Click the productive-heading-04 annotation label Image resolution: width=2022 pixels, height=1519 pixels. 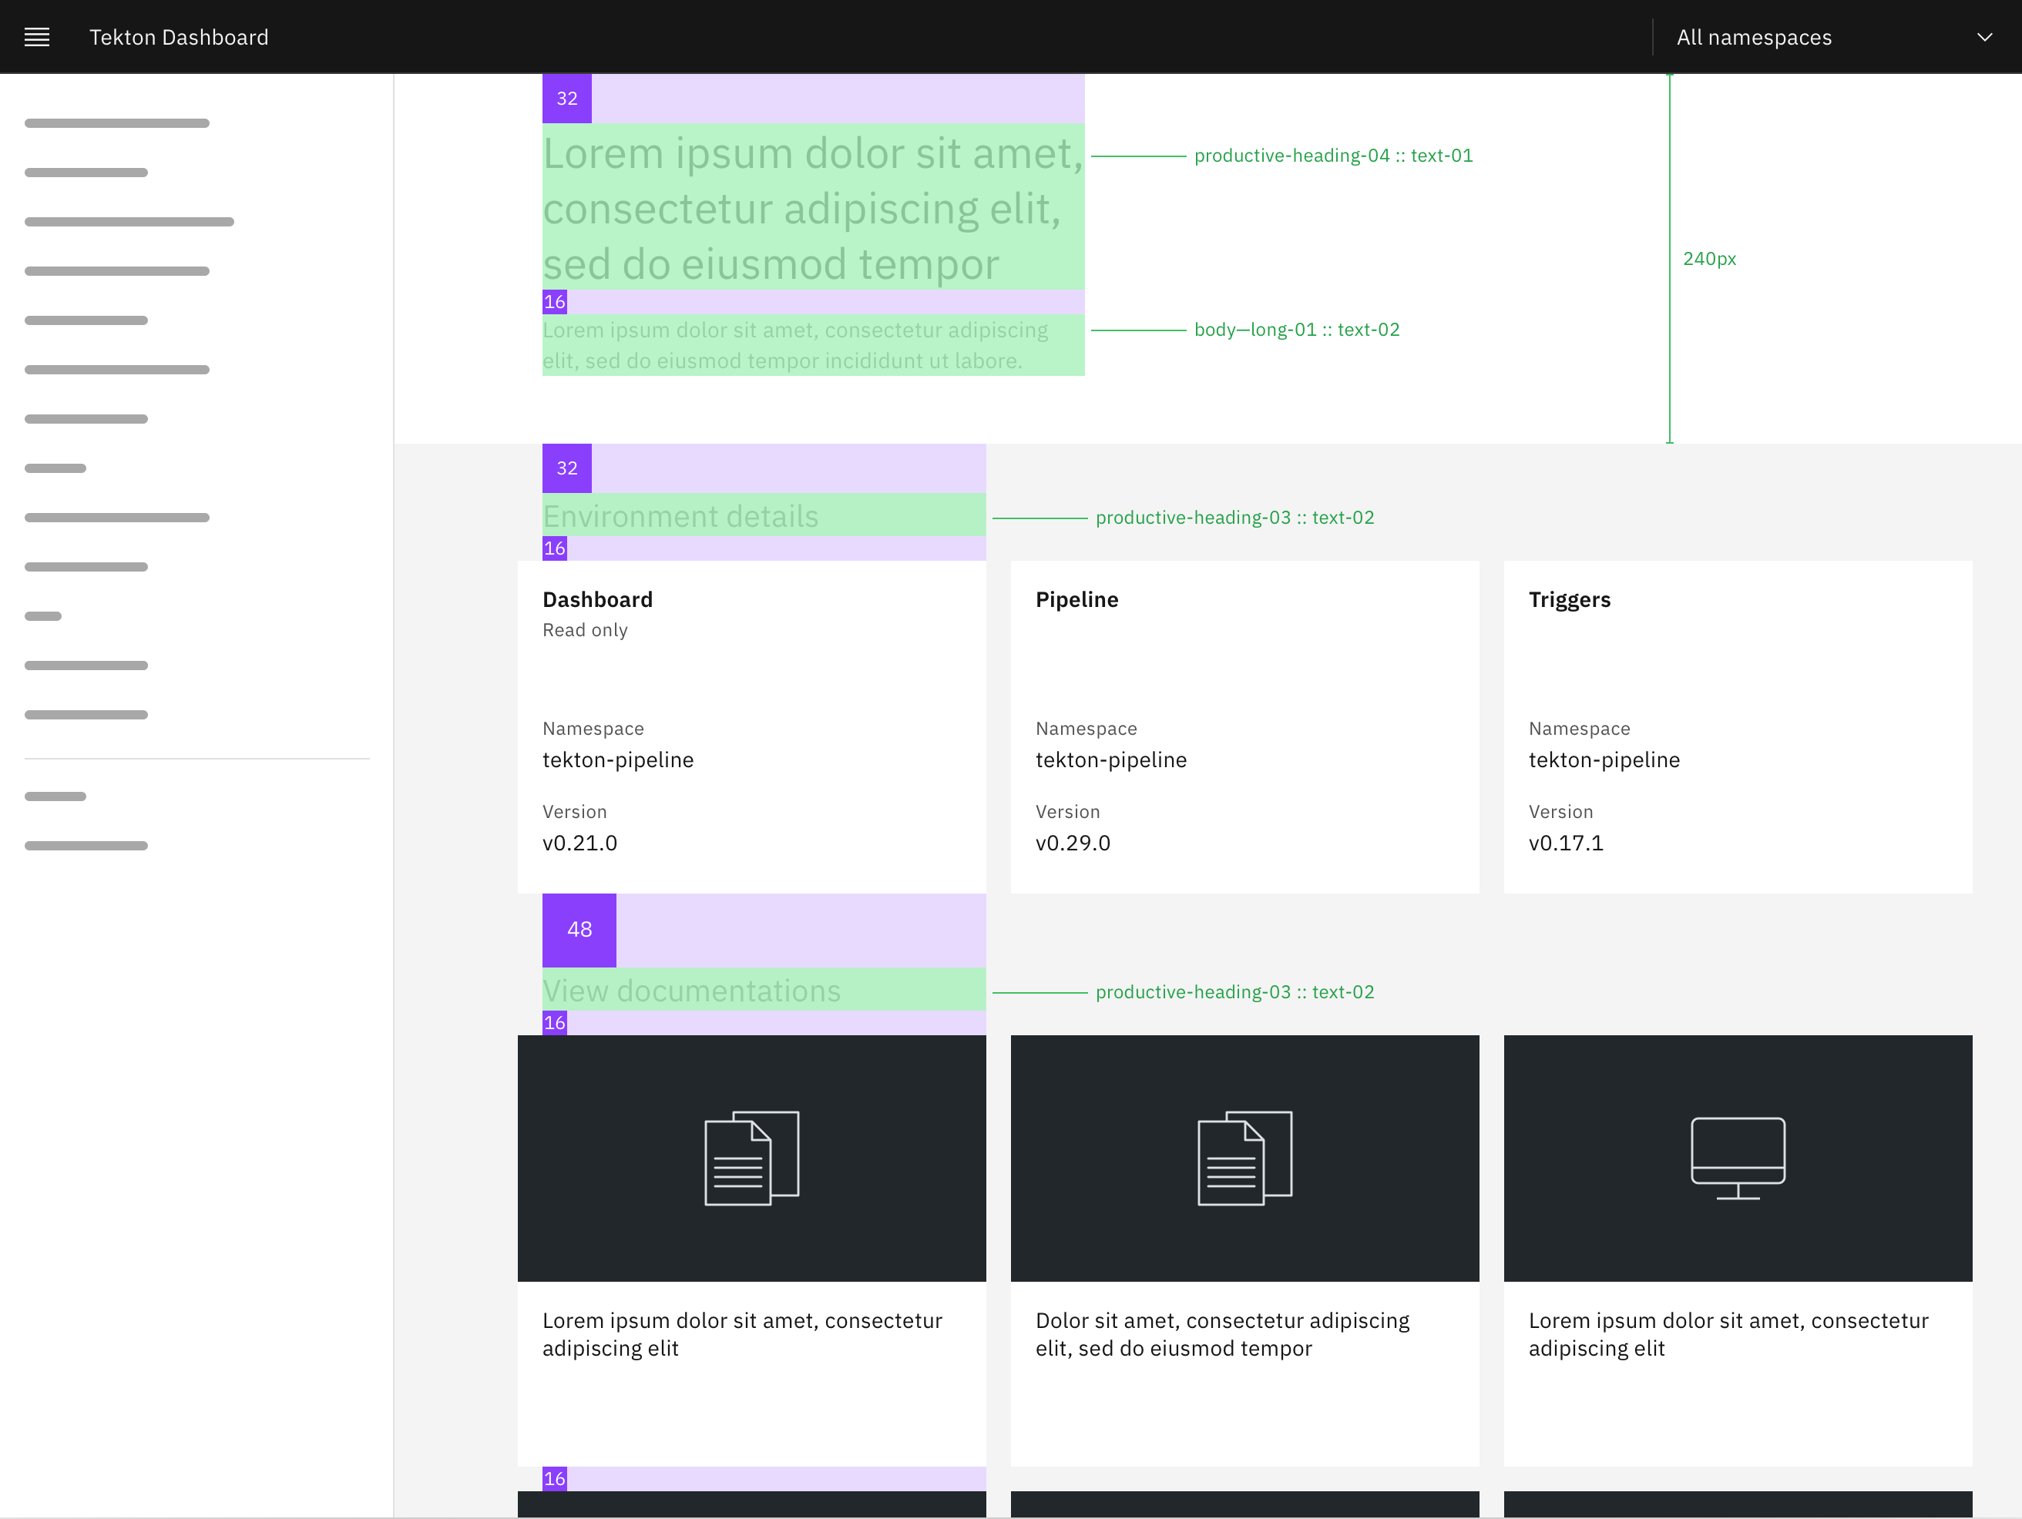pos(1333,155)
